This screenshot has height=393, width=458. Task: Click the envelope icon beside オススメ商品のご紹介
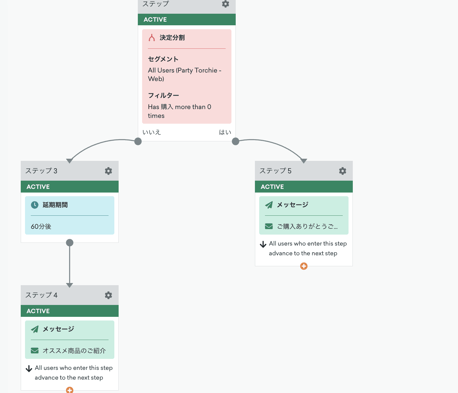pyautogui.click(x=35, y=351)
